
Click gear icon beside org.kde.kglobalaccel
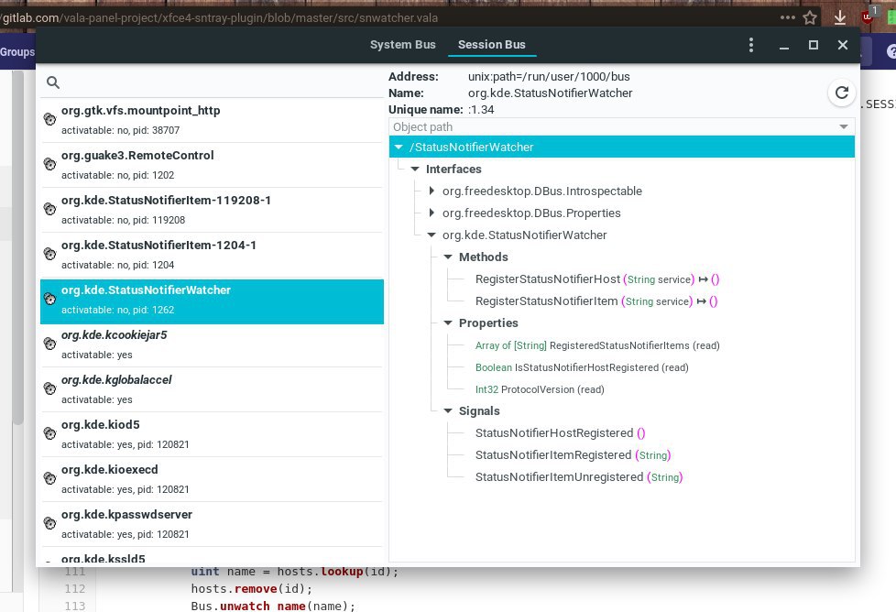[50, 389]
